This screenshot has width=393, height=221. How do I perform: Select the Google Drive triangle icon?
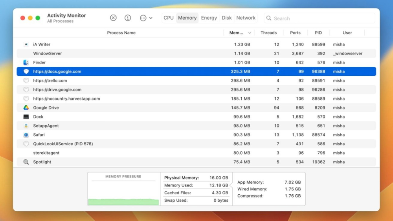[26, 108]
